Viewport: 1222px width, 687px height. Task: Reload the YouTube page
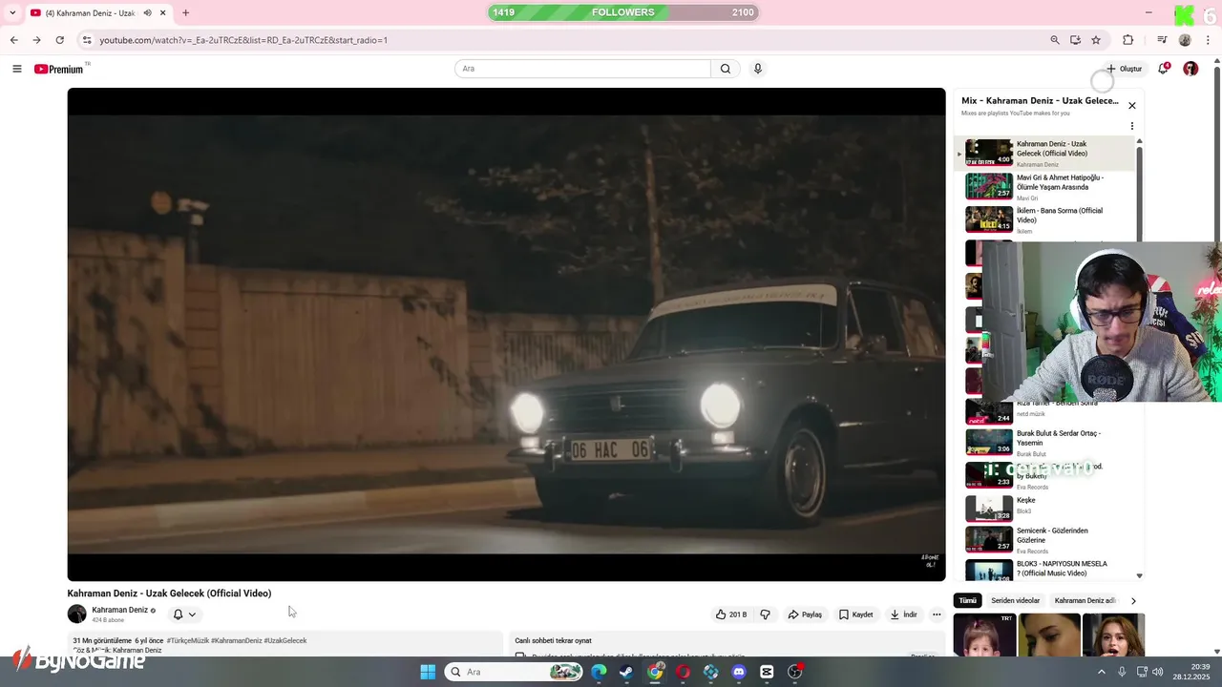(x=59, y=40)
